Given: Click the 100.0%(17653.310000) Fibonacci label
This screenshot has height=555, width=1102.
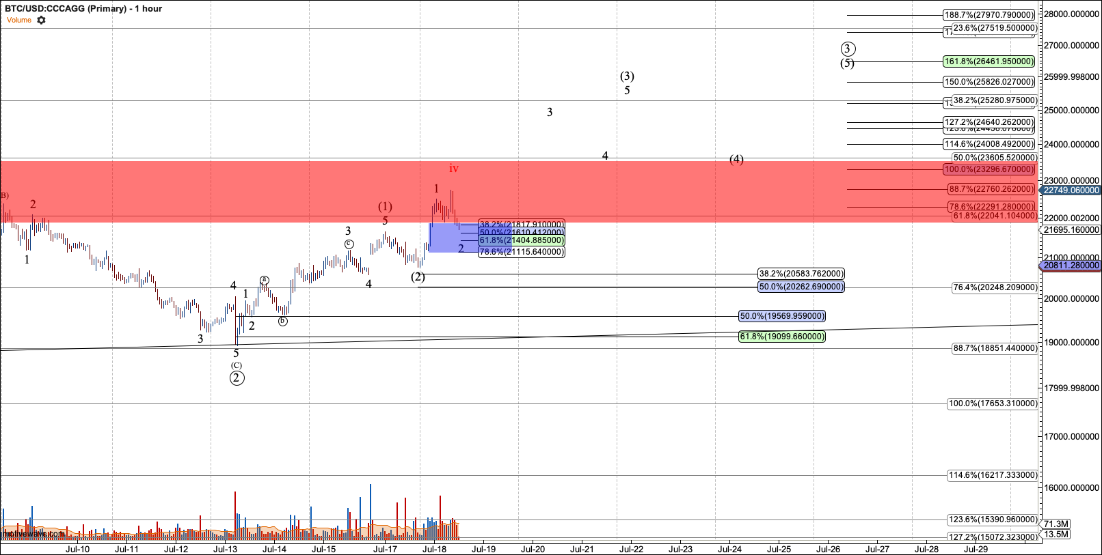Looking at the screenshot, I should (x=993, y=403).
